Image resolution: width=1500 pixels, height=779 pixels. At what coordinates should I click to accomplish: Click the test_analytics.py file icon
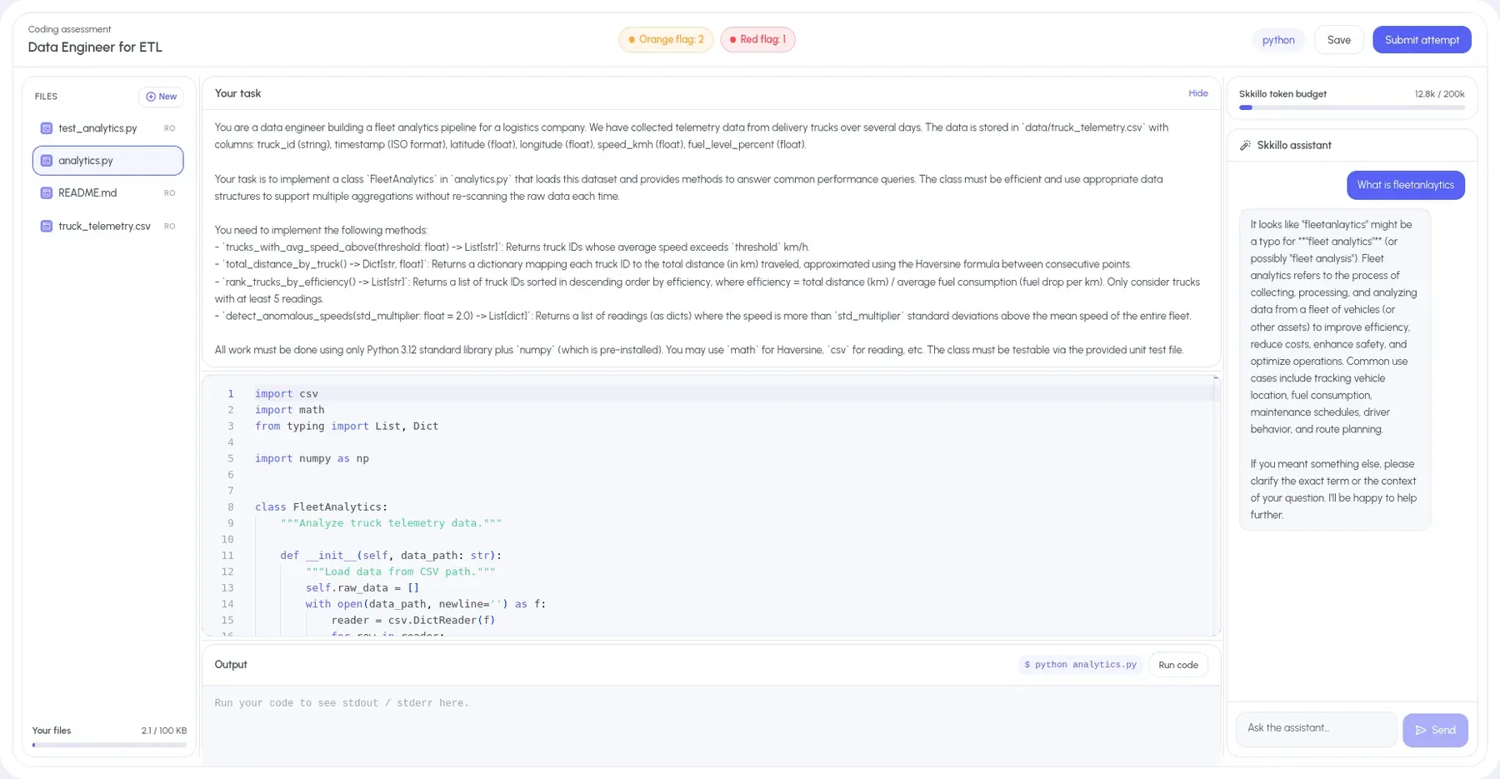(x=47, y=128)
